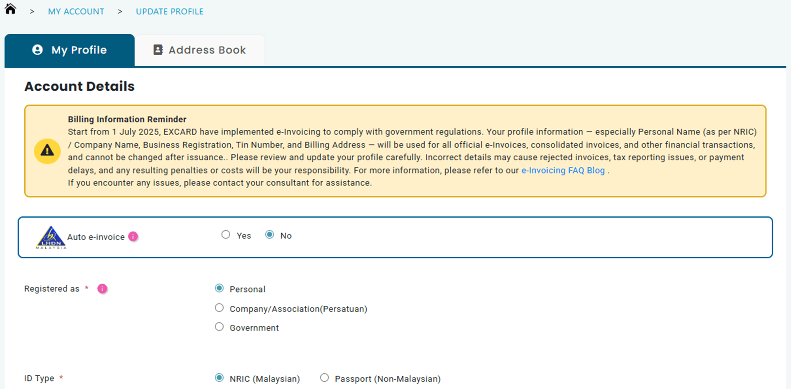Click the UPDATE PROFILE breadcrumb
The width and height of the screenshot is (791, 389).
(x=169, y=11)
